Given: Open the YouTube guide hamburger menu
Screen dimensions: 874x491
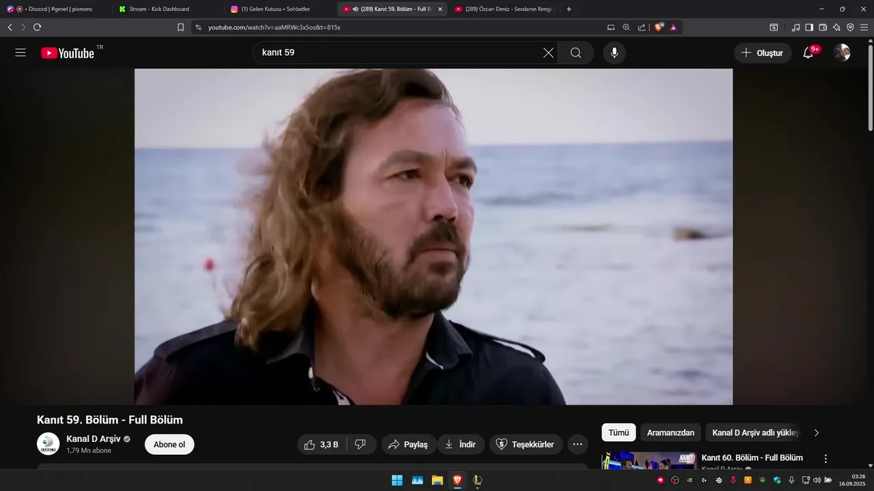Looking at the screenshot, I should [20, 53].
